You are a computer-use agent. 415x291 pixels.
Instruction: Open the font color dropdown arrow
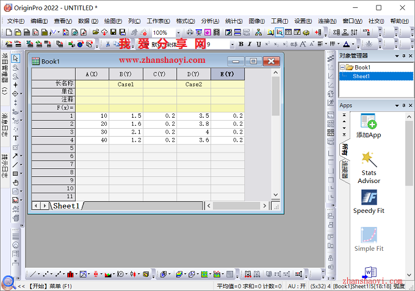pos(353,44)
